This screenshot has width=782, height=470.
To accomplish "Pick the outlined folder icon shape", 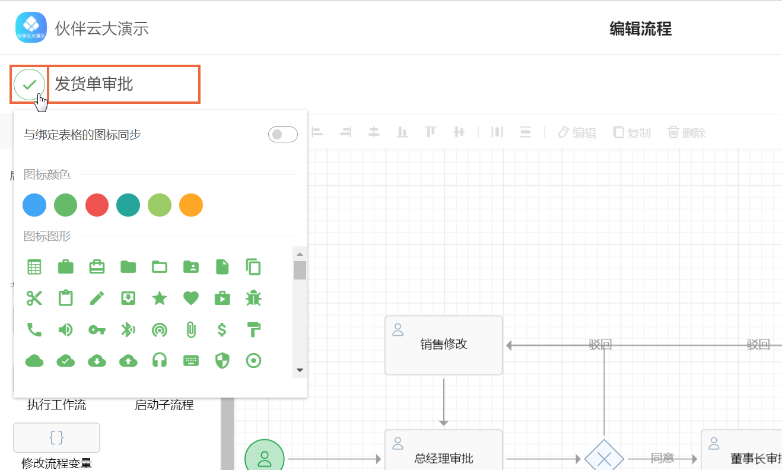I will (x=160, y=267).
